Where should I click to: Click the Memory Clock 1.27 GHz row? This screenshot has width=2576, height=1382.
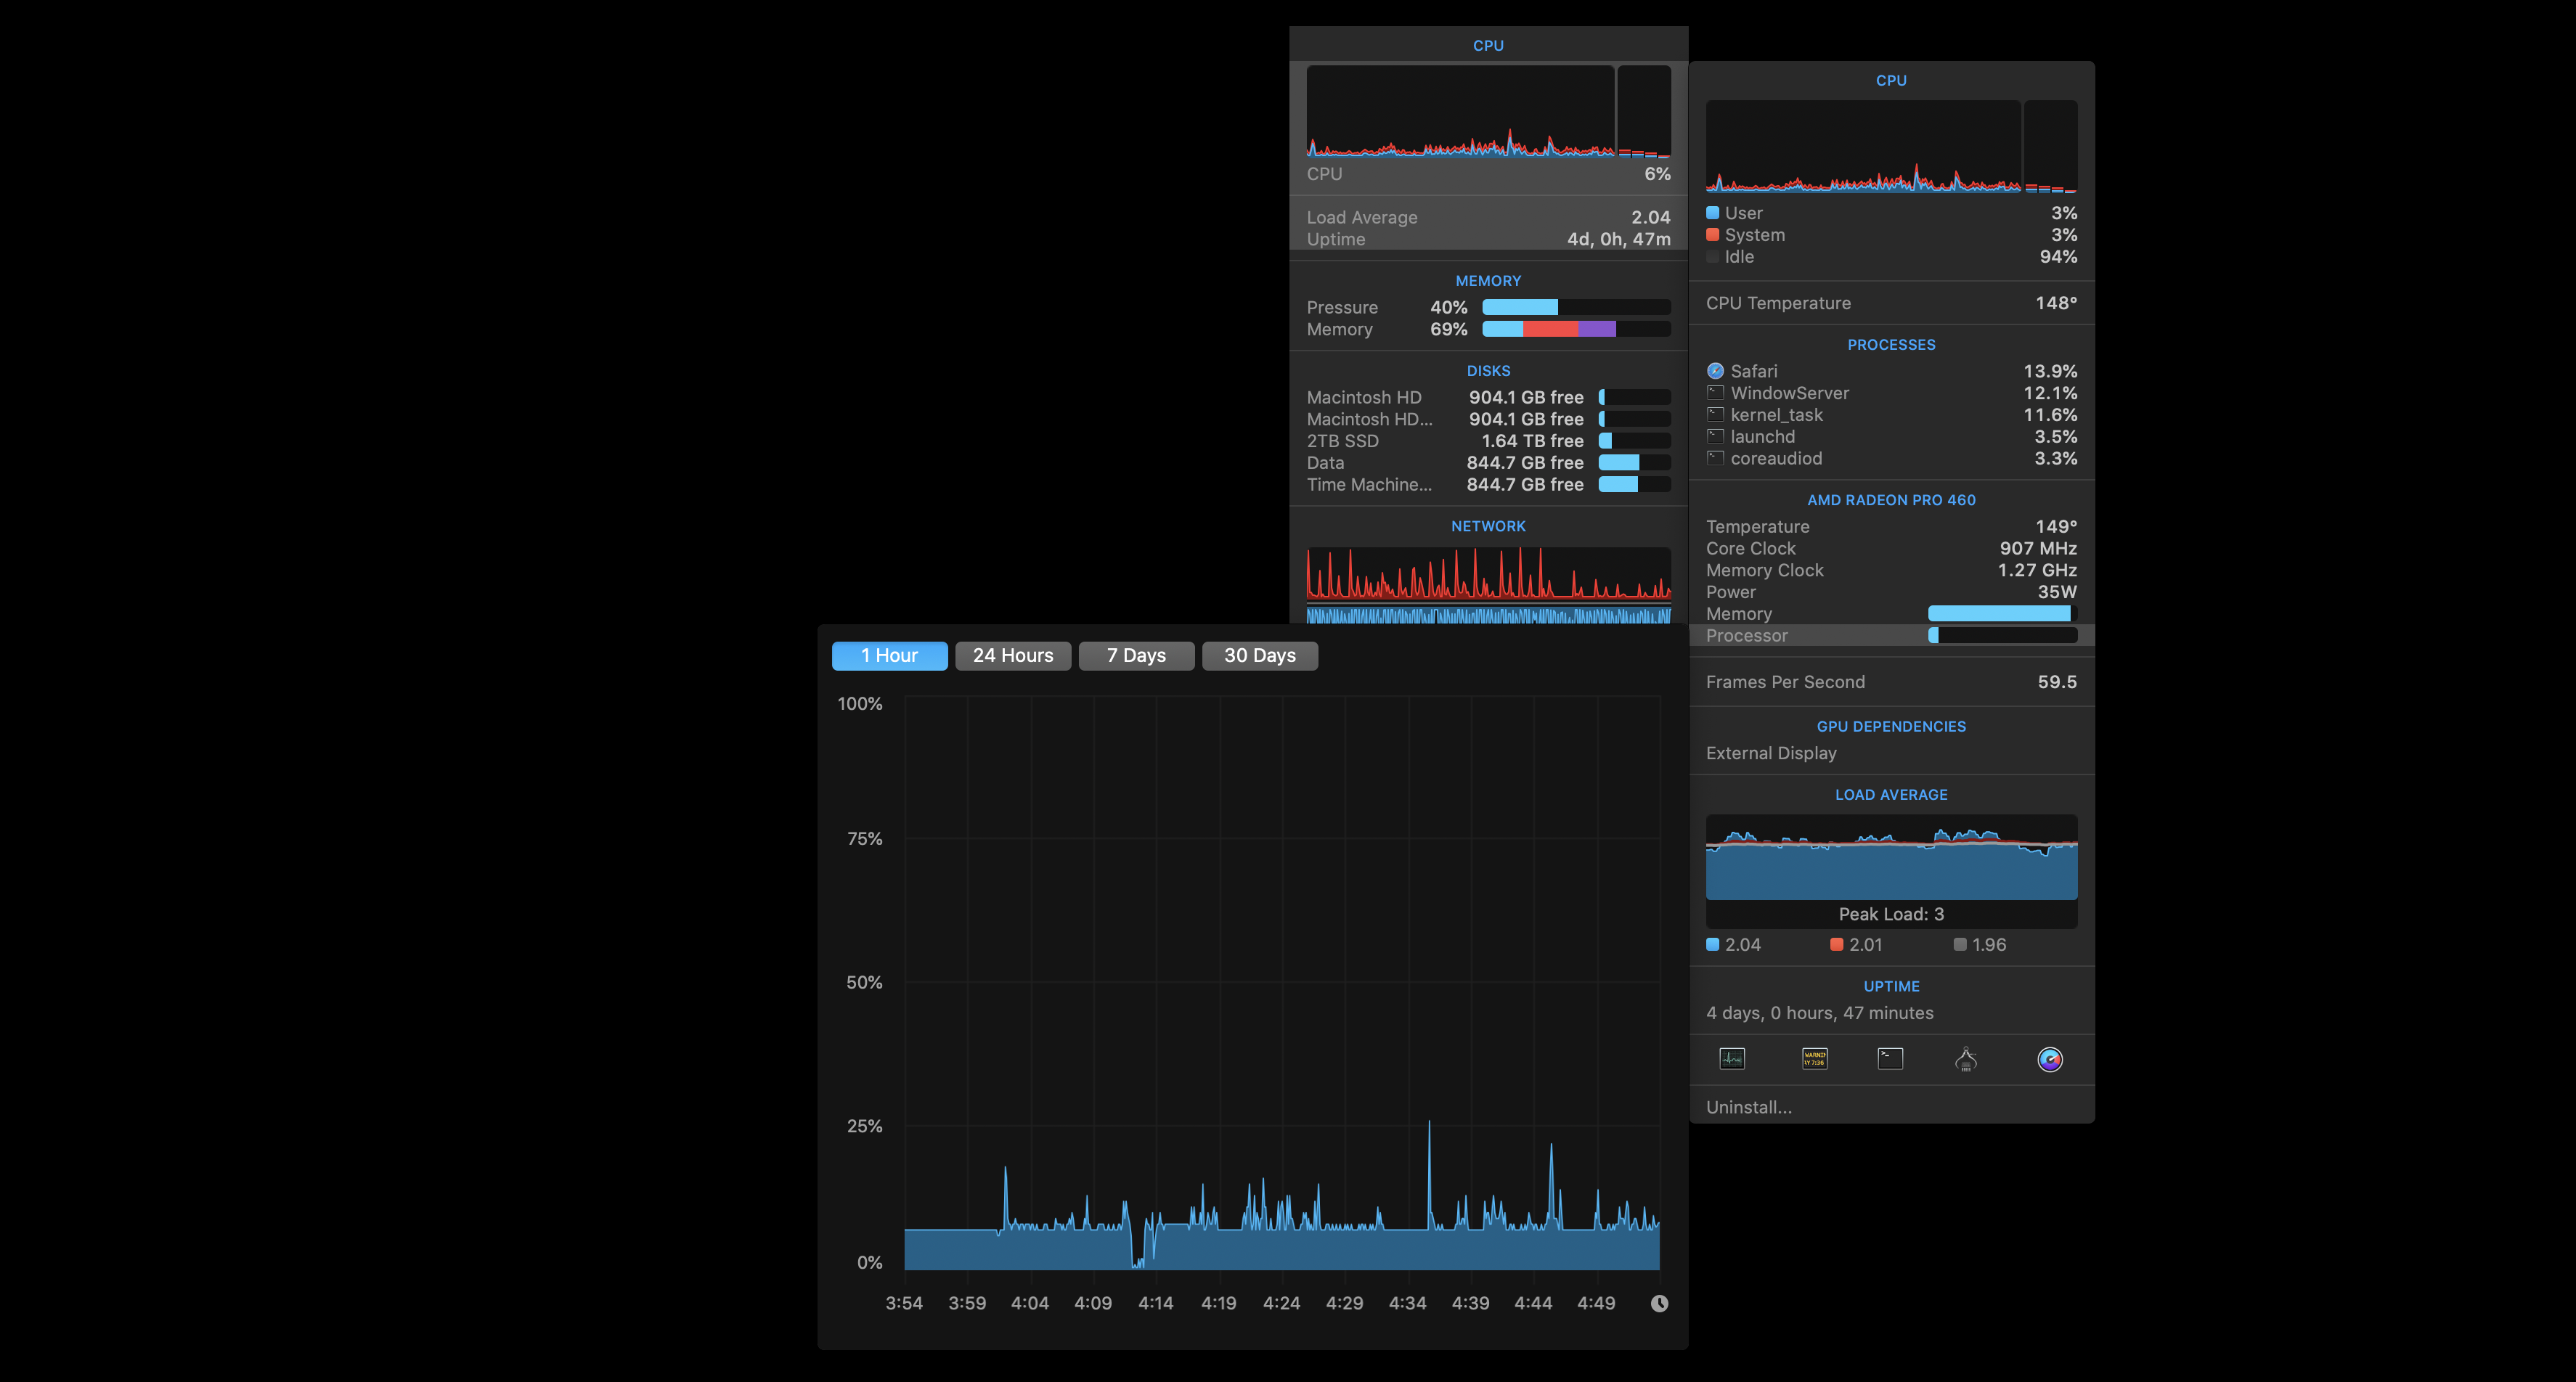(x=1891, y=571)
